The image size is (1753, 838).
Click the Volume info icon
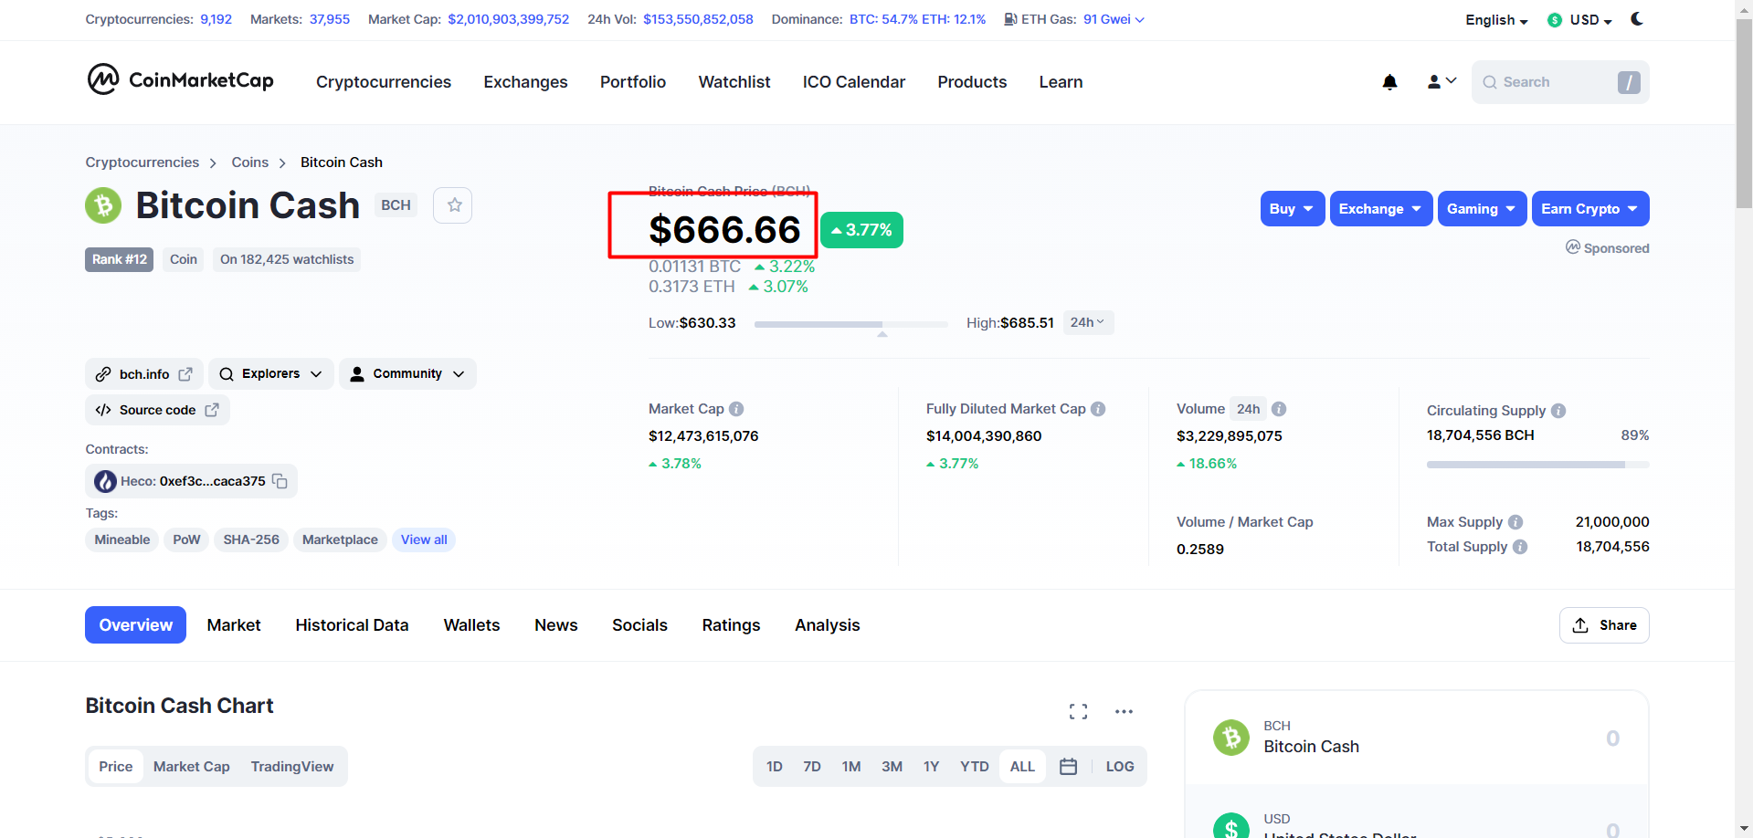click(1279, 409)
